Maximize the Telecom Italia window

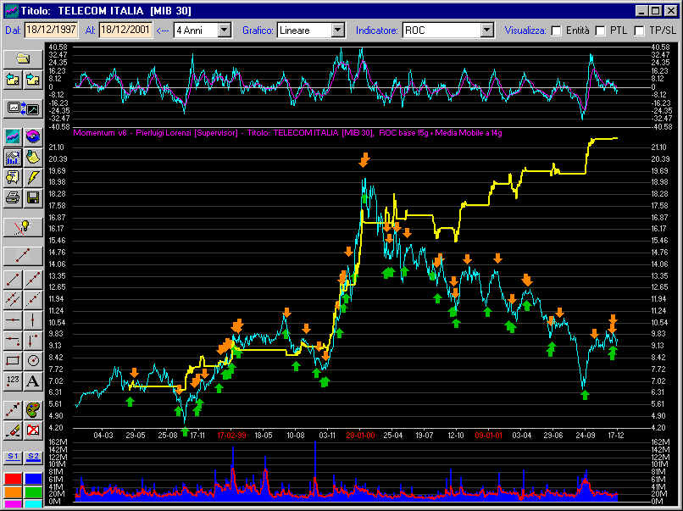(x=656, y=11)
